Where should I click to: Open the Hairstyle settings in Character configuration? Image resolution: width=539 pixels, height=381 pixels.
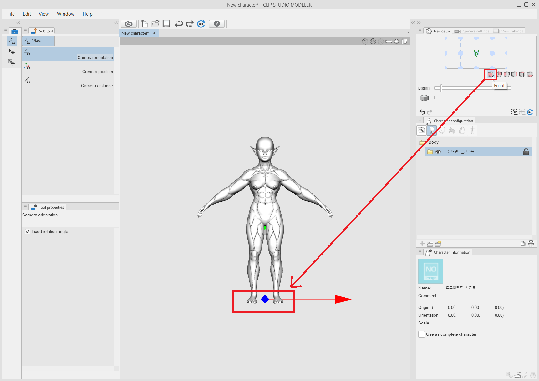(452, 130)
